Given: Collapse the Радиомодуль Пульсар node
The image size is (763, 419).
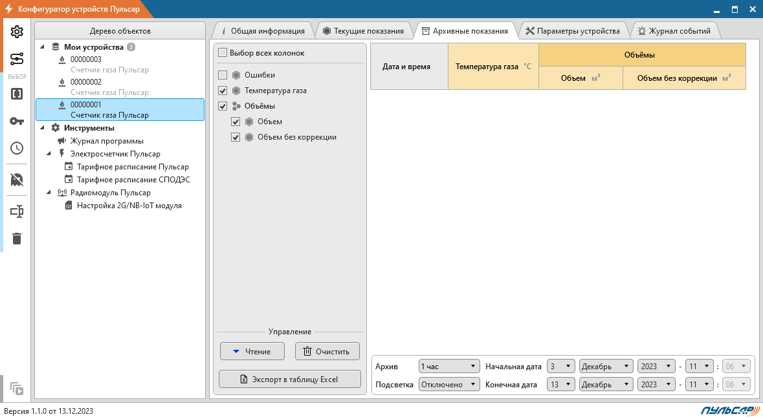Looking at the screenshot, I should 49,193.
